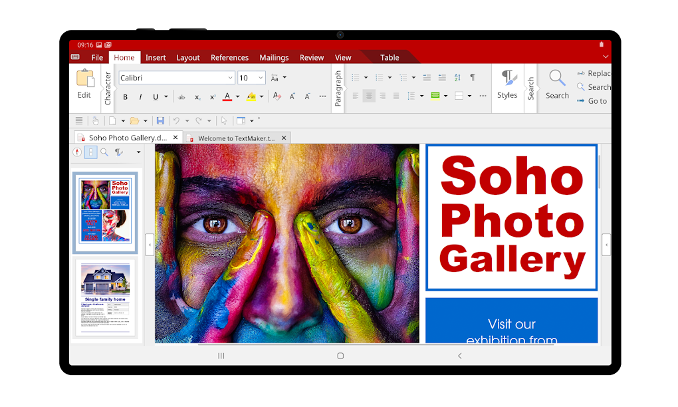Open the font color swatch
This screenshot has width=678, height=407.
[x=228, y=96]
